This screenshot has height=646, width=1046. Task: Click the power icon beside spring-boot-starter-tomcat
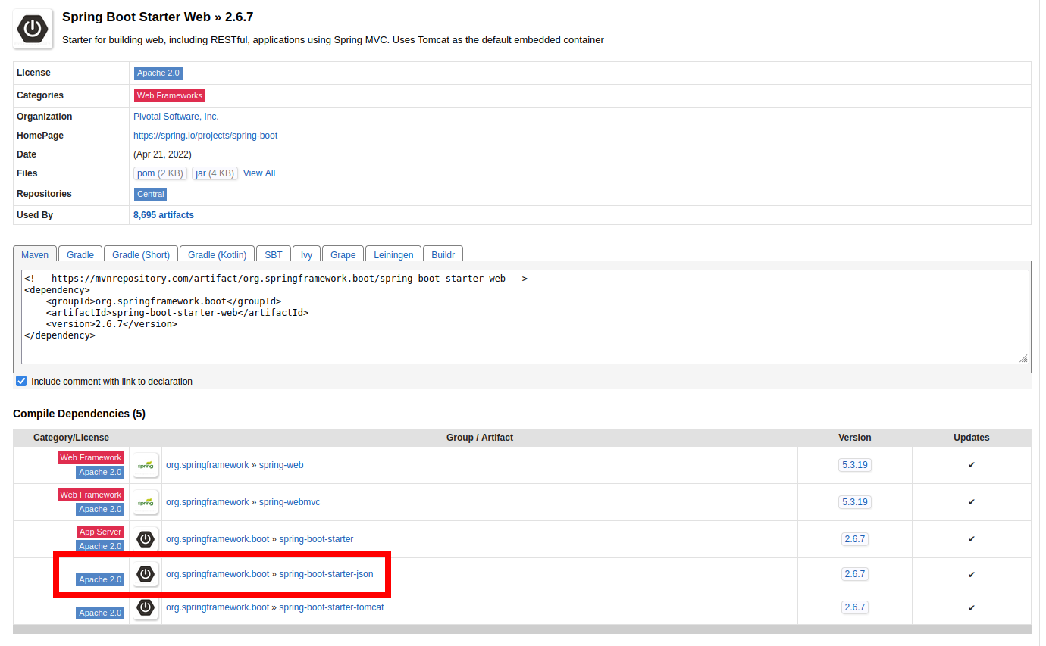[x=146, y=607]
